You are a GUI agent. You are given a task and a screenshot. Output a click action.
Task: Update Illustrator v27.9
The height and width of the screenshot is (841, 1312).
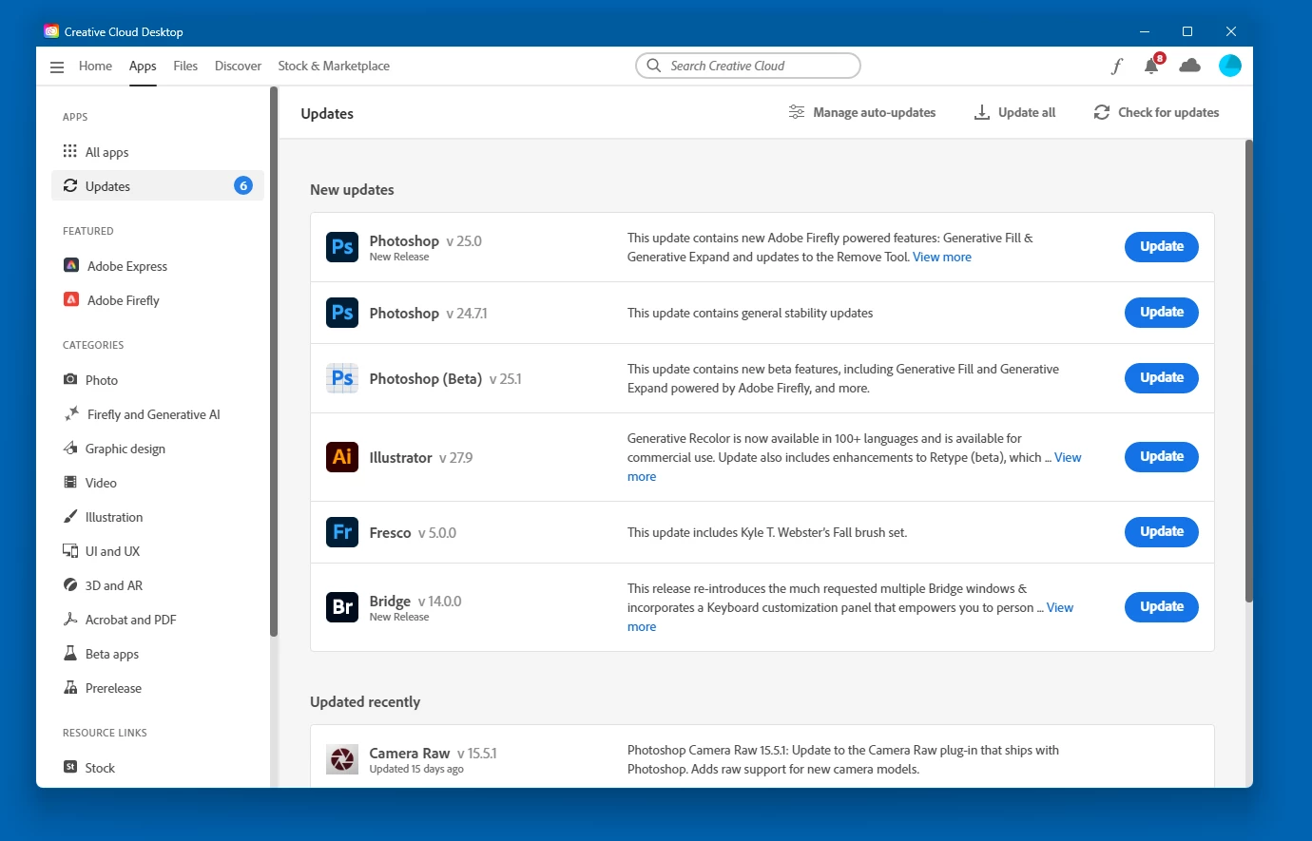[1162, 457]
